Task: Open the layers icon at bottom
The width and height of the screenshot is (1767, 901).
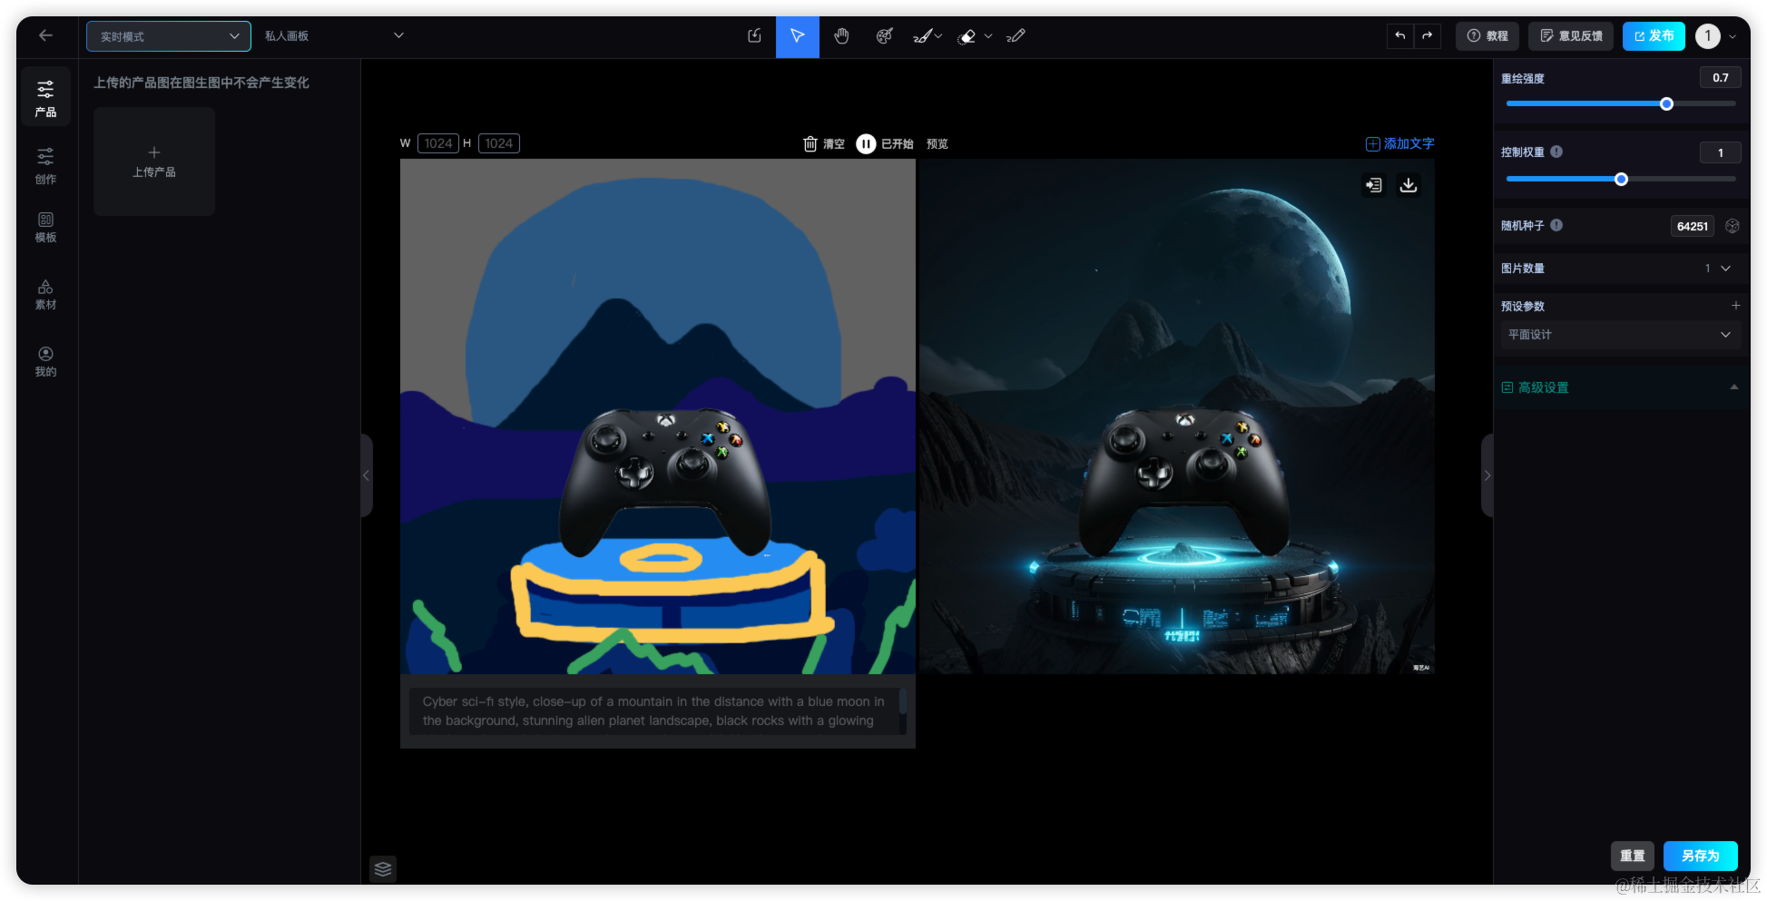Action: coord(383,868)
